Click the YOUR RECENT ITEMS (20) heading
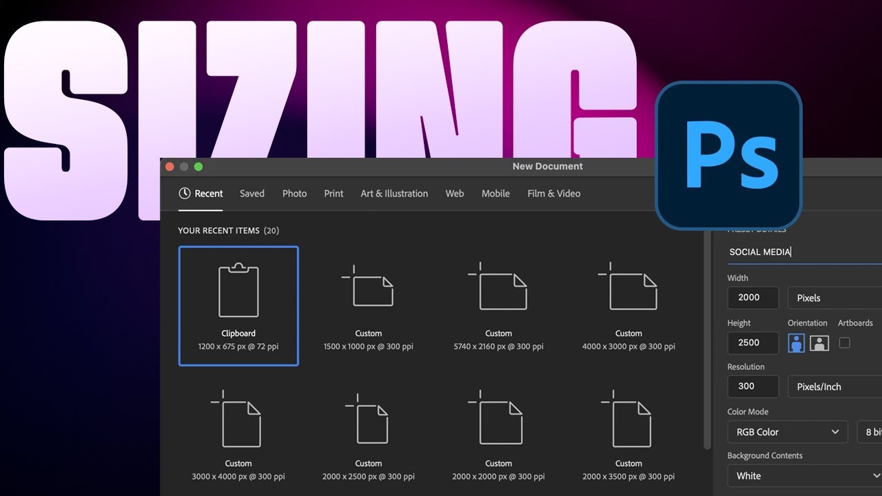 click(x=229, y=231)
